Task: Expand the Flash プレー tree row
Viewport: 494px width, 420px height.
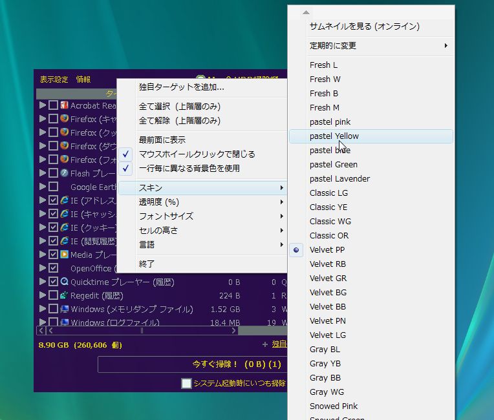Action: pyautogui.click(x=43, y=173)
